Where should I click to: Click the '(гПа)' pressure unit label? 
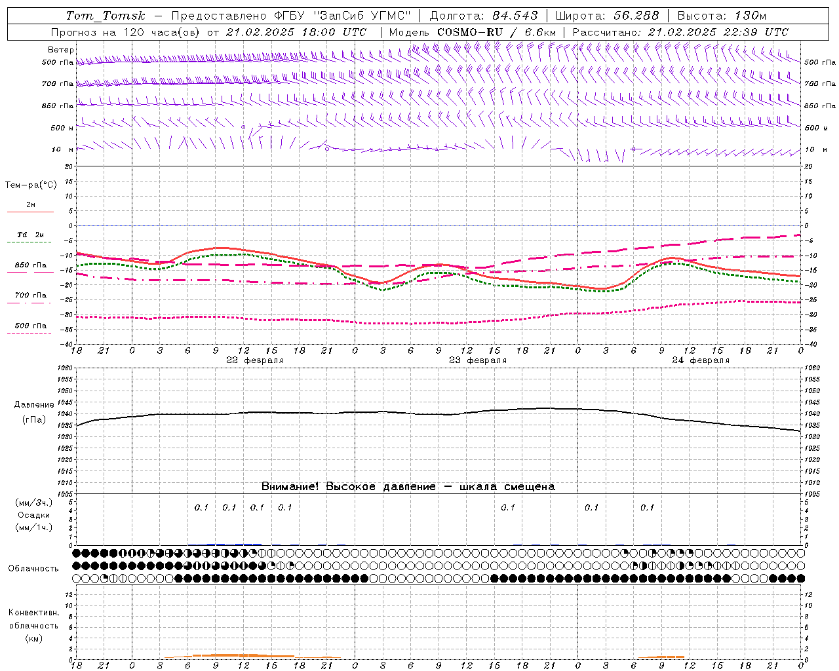click(34, 420)
